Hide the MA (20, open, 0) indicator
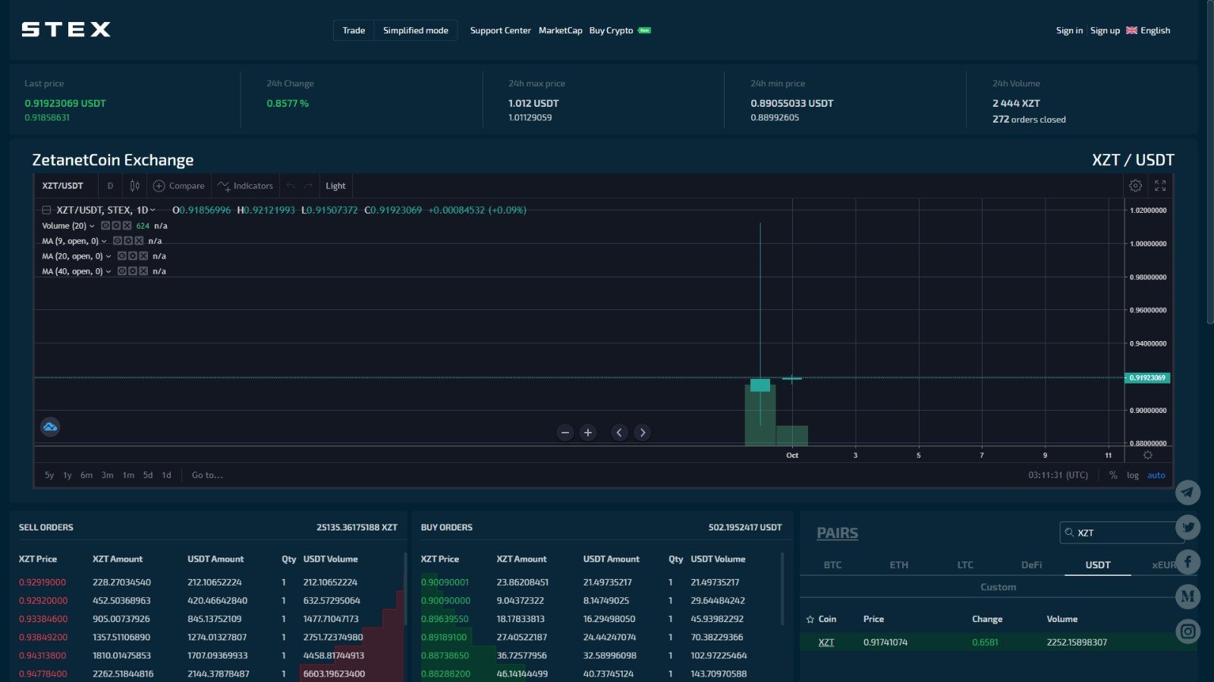This screenshot has width=1214, height=682. tap(122, 256)
